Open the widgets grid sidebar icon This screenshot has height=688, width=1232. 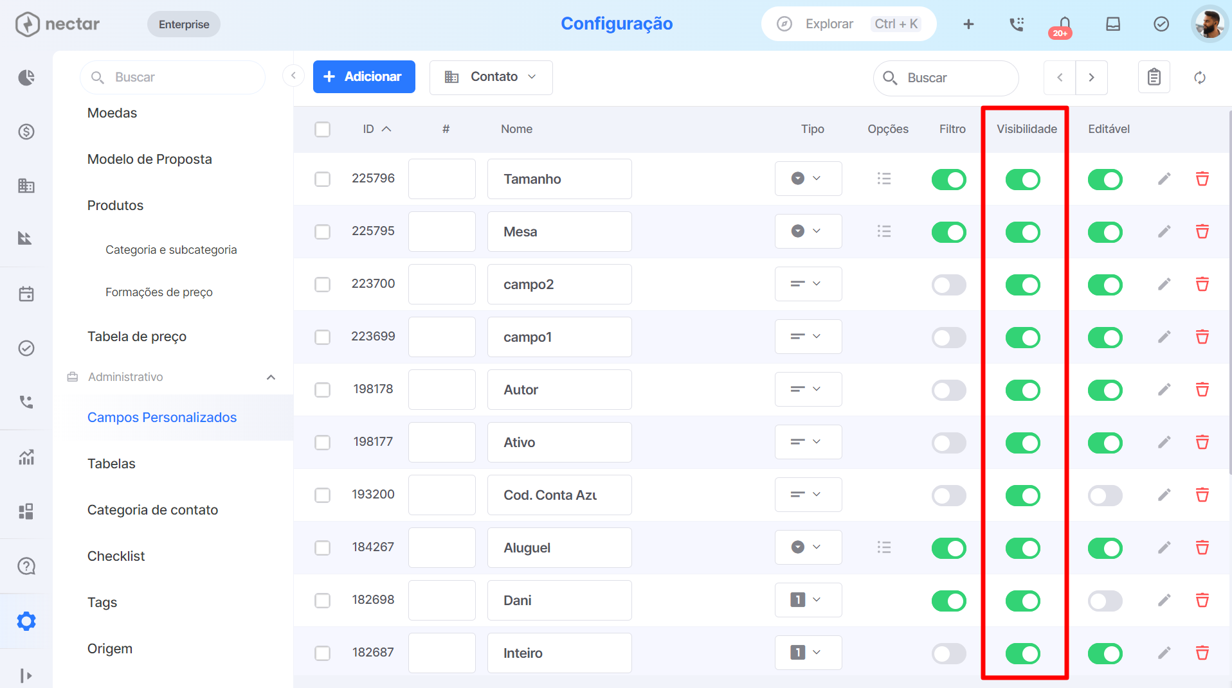pos(26,511)
